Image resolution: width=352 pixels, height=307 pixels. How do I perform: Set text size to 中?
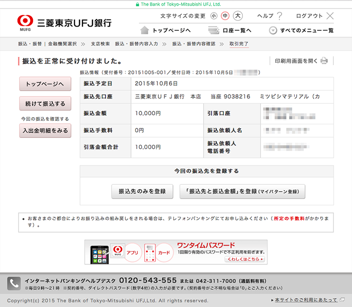coord(225,16)
